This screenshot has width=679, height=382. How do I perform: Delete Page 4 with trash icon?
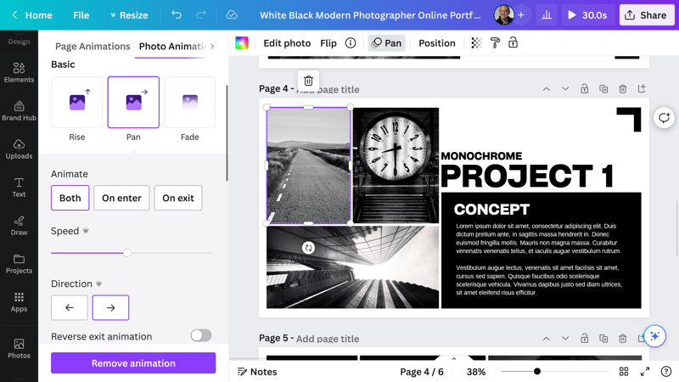[622, 89]
